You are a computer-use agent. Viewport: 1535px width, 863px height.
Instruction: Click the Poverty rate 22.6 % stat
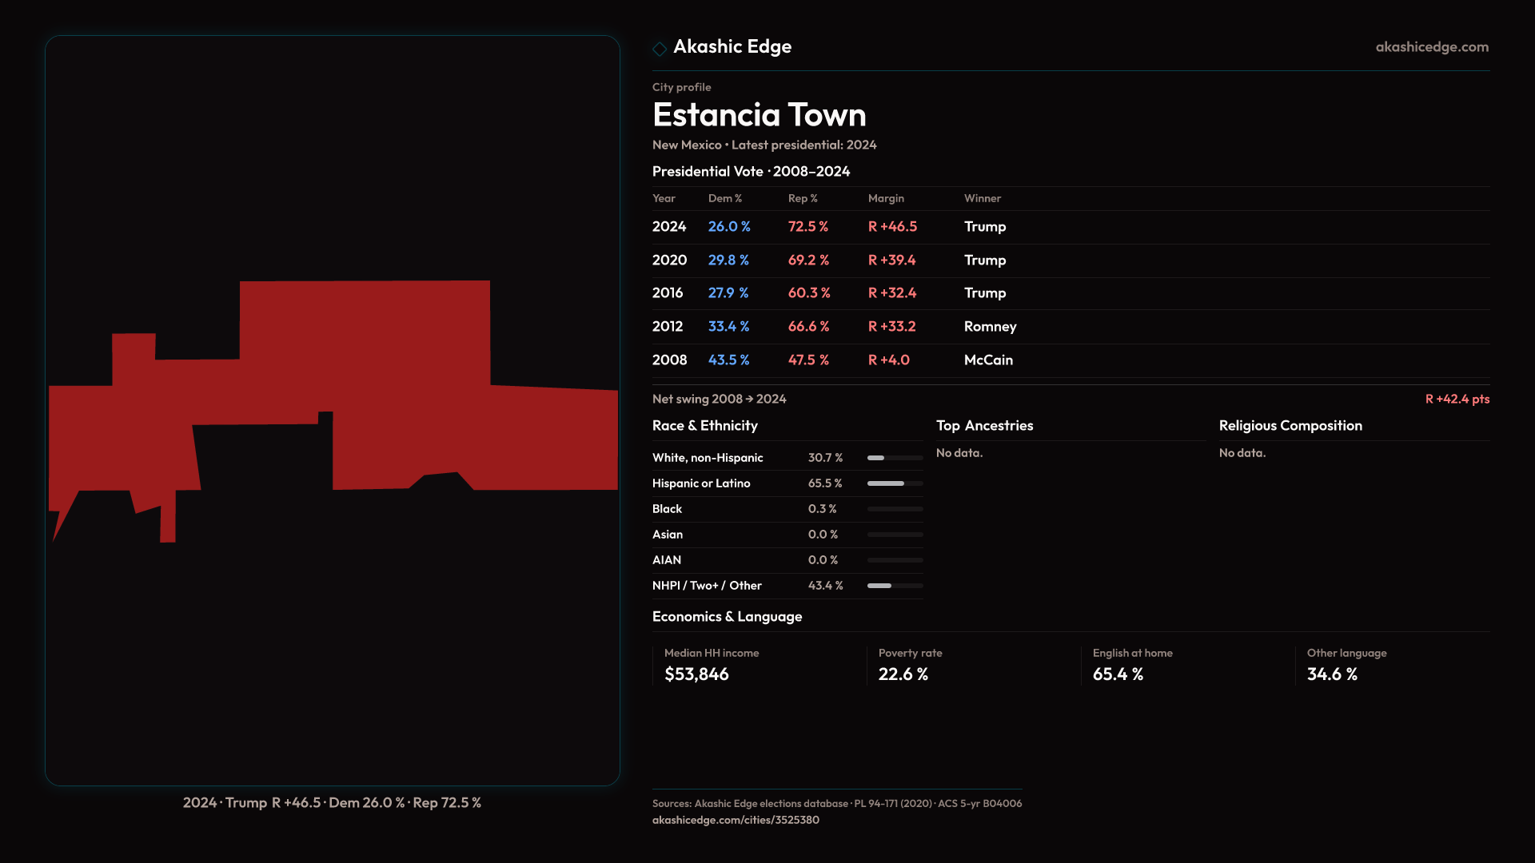(x=903, y=674)
